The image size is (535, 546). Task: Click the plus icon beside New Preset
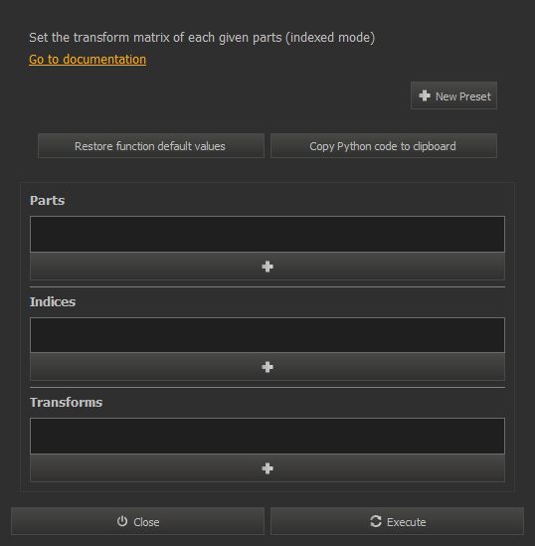pos(425,95)
